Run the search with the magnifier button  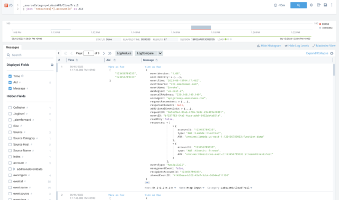pos(298,5)
